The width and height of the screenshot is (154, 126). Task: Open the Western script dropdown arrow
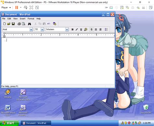click(x=67, y=29)
